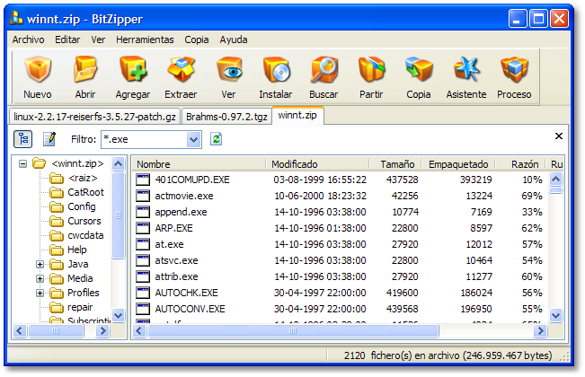Click the 437528 size of 401COMUPD.EXE

click(x=402, y=180)
